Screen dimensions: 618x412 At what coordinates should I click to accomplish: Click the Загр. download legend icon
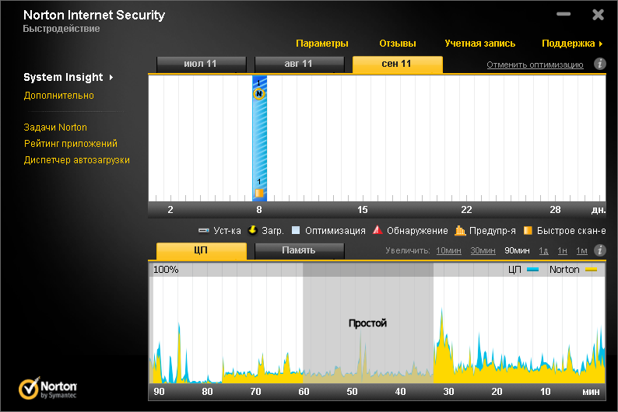(253, 230)
